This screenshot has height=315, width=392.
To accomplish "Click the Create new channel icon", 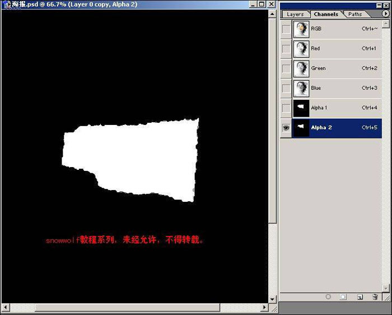I will click(x=360, y=297).
